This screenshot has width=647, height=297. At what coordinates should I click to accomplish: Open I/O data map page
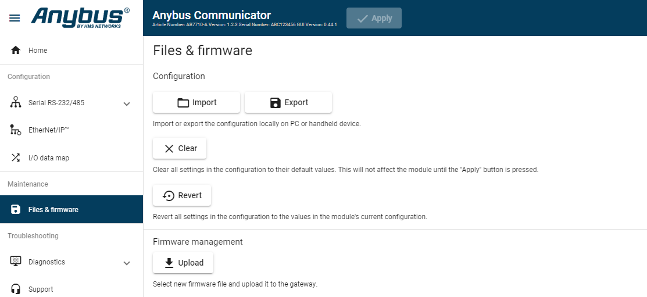(72, 158)
